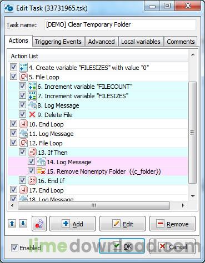This screenshot has width=205, height=263.
Task: Switch to the Actions tab
Action: tap(18, 41)
